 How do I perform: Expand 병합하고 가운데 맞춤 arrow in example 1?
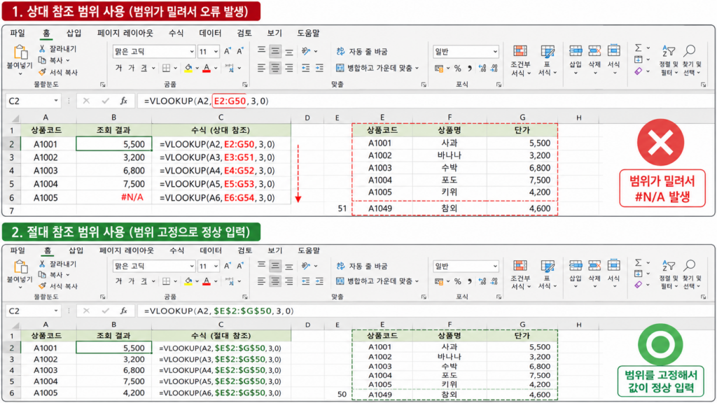point(417,68)
